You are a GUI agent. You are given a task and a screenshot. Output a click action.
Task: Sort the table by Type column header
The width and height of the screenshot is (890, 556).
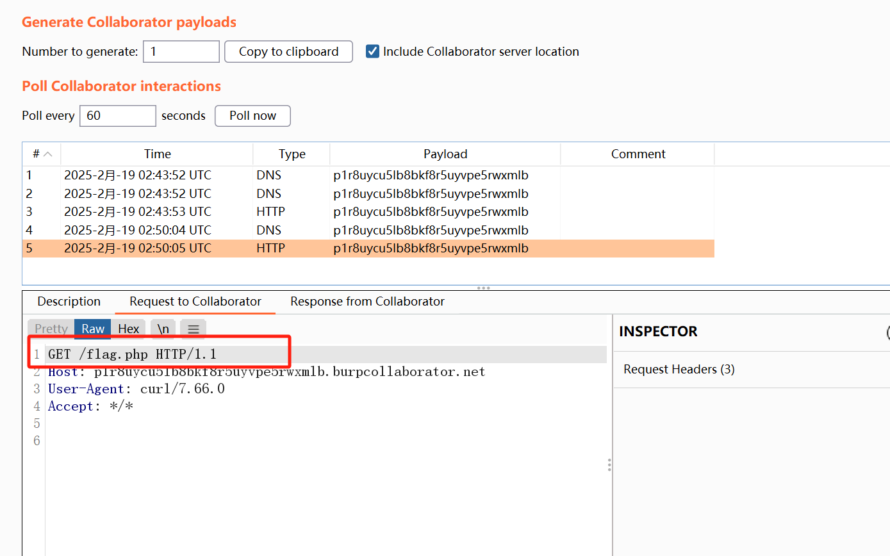292,154
